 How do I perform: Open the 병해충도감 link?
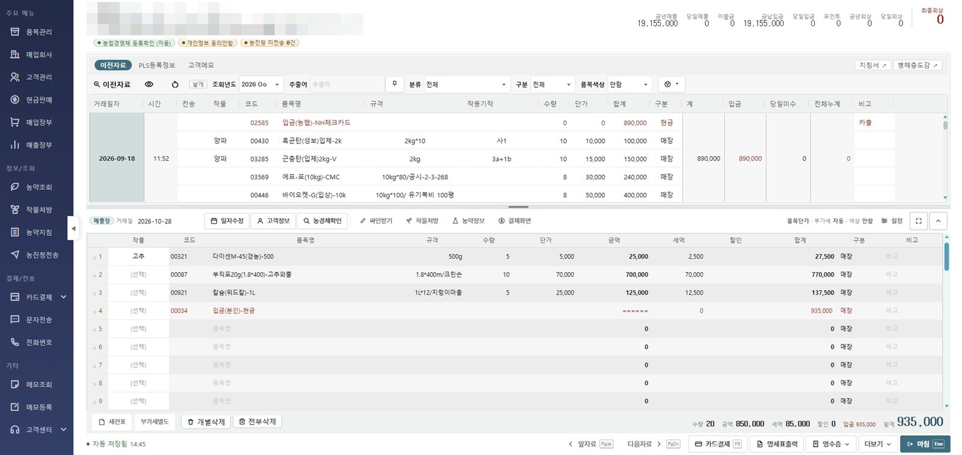click(x=918, y=65)
